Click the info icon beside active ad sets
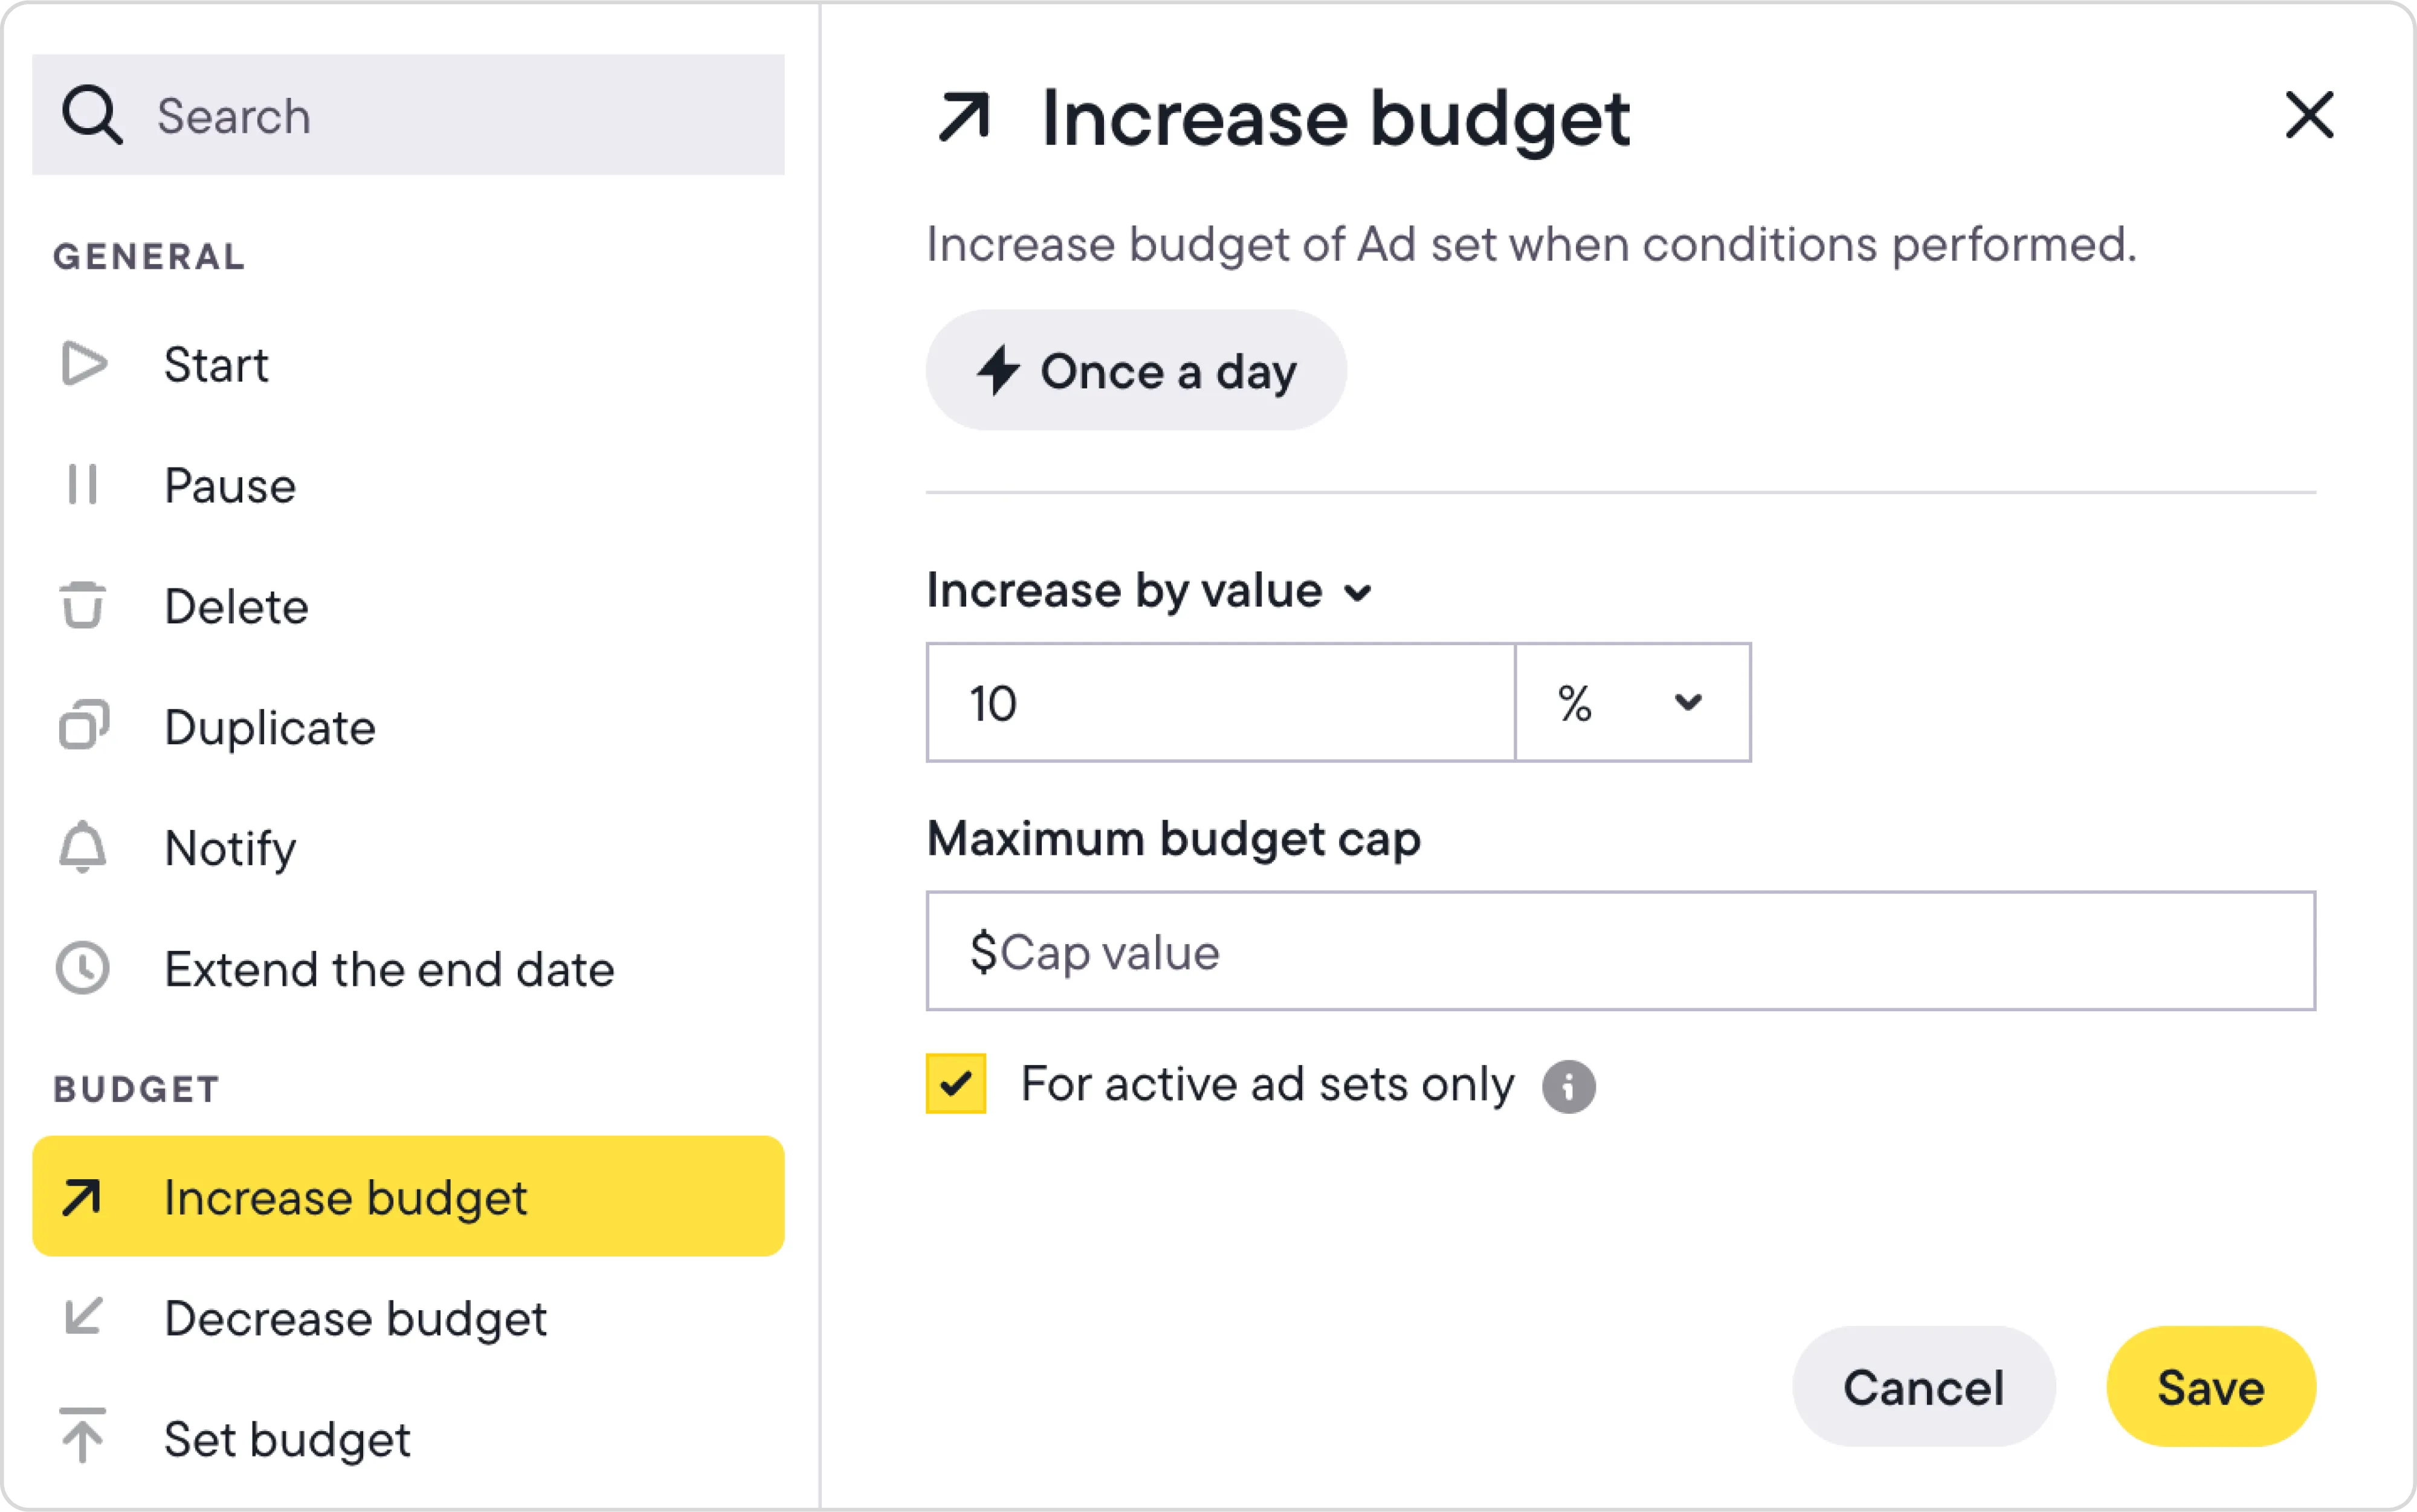The height and width of the screenshot is (1512, 2417). 1568,1086
